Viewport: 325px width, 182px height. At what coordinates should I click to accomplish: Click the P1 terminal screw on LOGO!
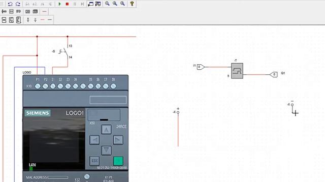[x=38, y=86]
